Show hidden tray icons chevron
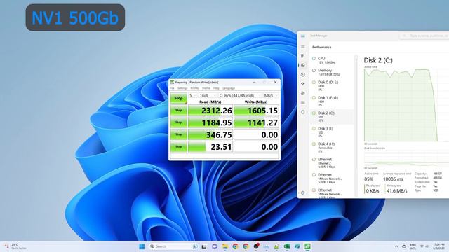 coord(396,246)
